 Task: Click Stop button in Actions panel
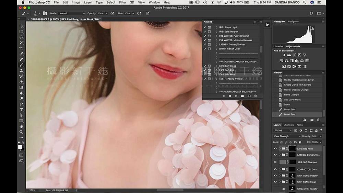point(224,96)
